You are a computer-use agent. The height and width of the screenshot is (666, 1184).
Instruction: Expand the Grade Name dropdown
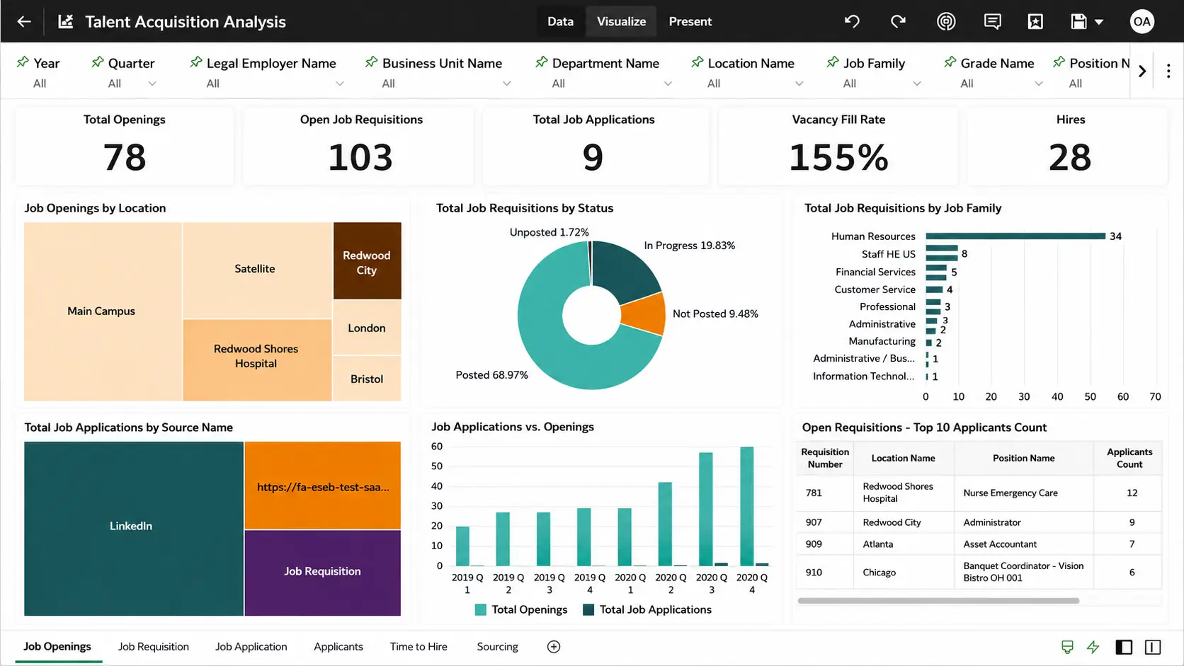coord(1039,84)
